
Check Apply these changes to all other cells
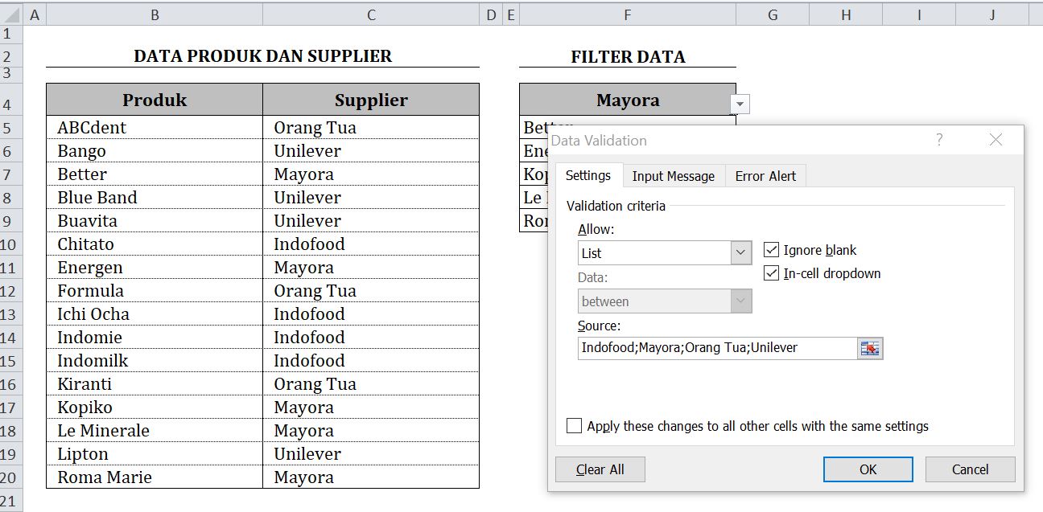[x=574, y=425]
